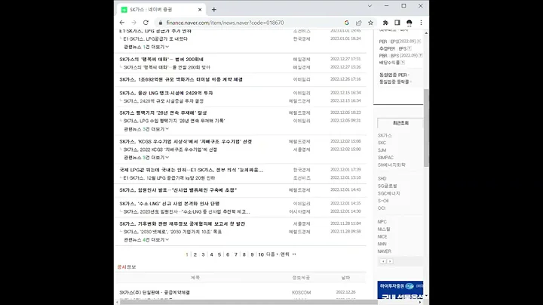The image size is (543, 305).
Task: Go to news page 5
Action: [219, 254]
